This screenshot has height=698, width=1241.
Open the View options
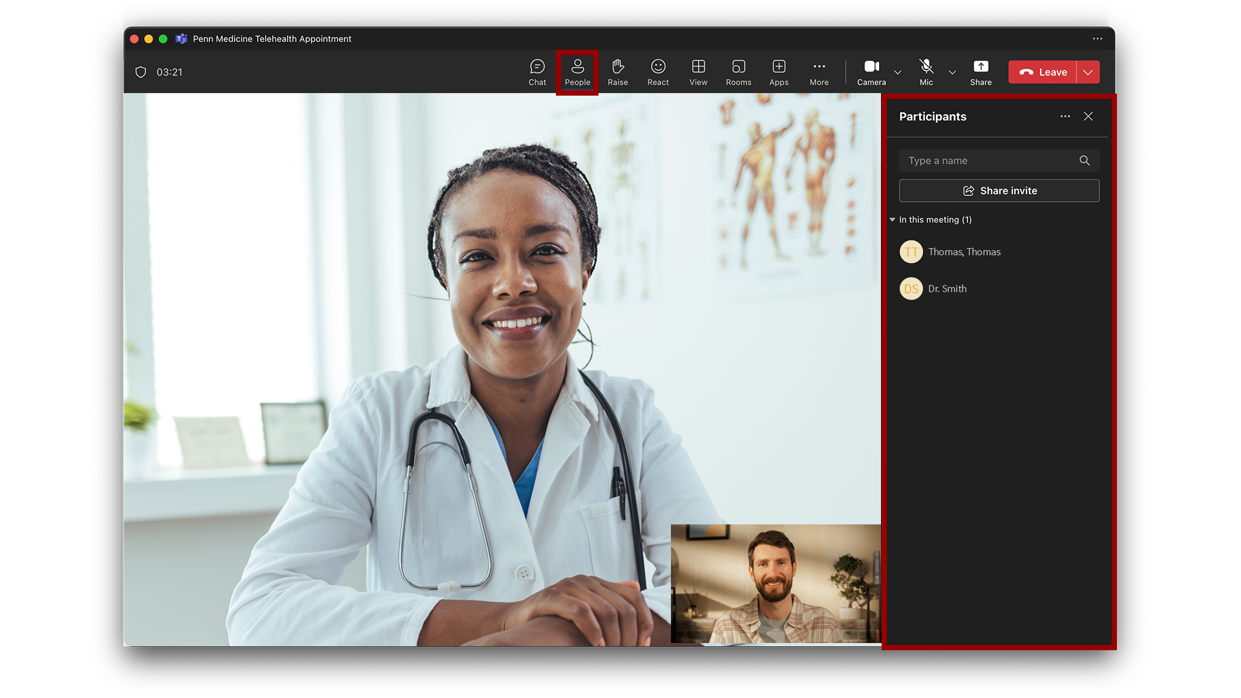click(x=698, y=72)
